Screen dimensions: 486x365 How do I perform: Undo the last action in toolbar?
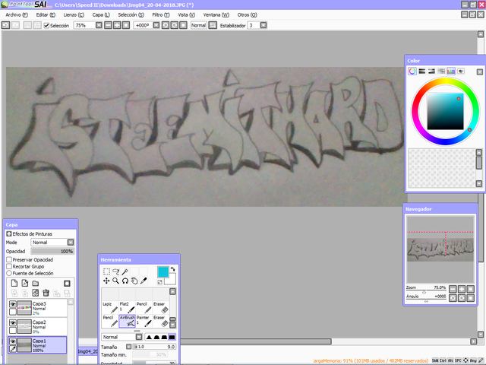coord(5,25)
